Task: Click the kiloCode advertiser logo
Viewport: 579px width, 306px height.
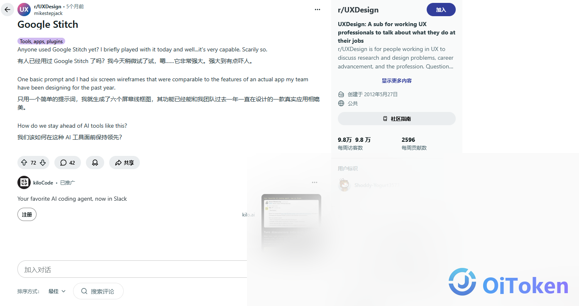Action: (24, 182)
